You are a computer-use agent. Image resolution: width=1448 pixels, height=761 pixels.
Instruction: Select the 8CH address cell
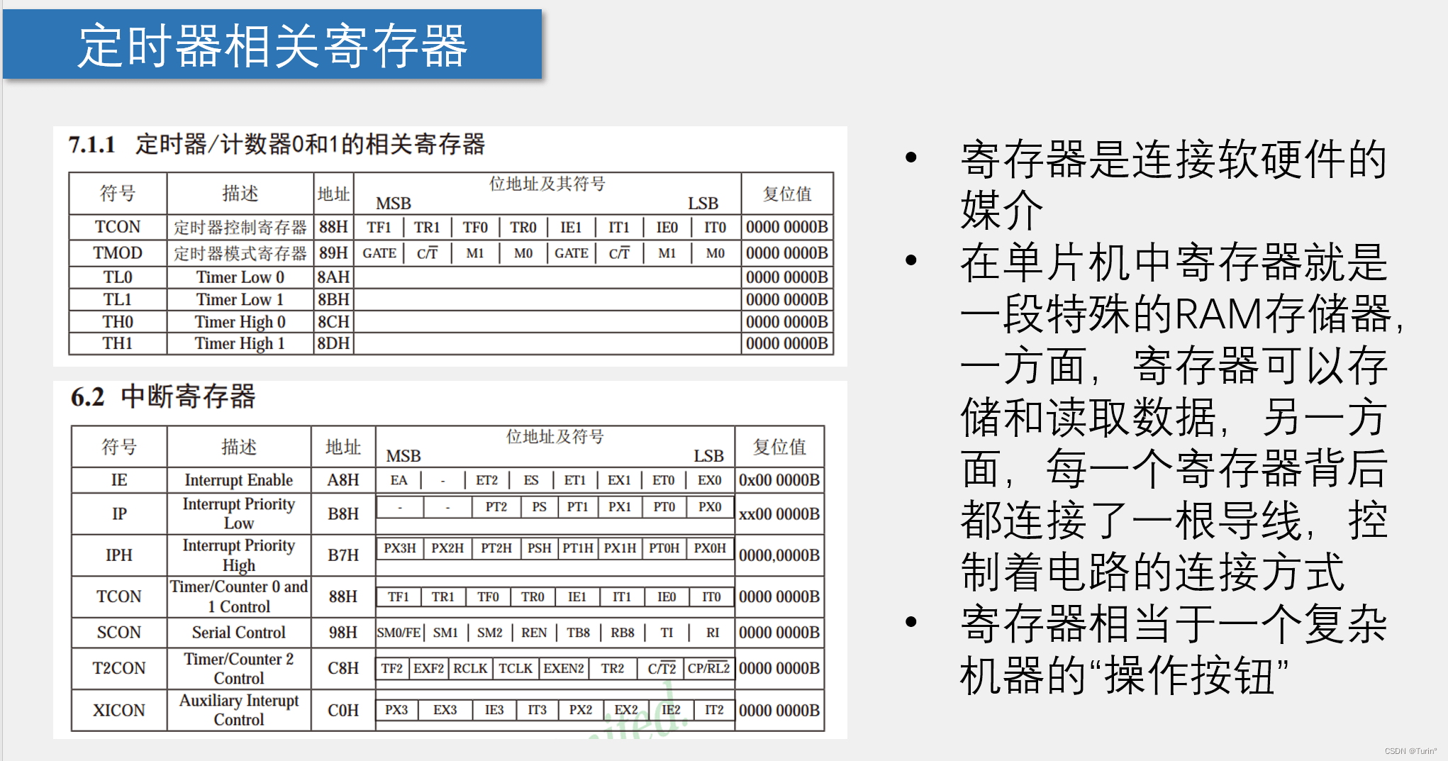pyautogui.click(x=333, y=322)
